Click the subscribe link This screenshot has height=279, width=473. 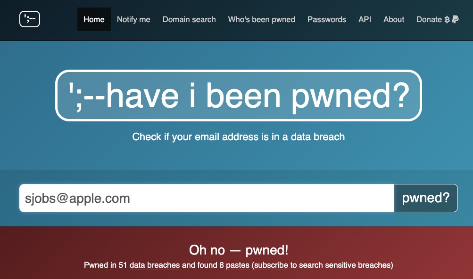click(271, 265)
